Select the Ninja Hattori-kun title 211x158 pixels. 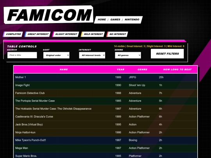25,133
